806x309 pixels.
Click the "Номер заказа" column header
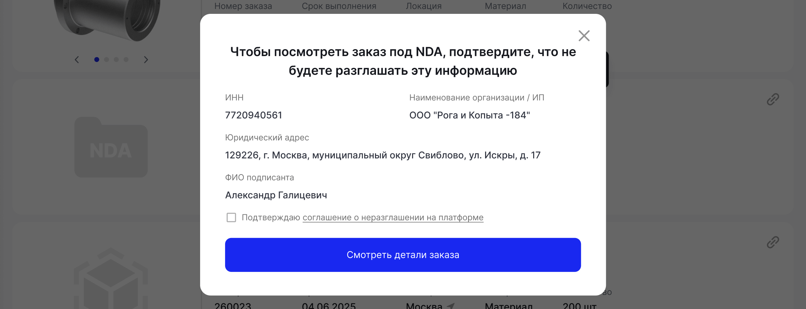pos(242,6)
